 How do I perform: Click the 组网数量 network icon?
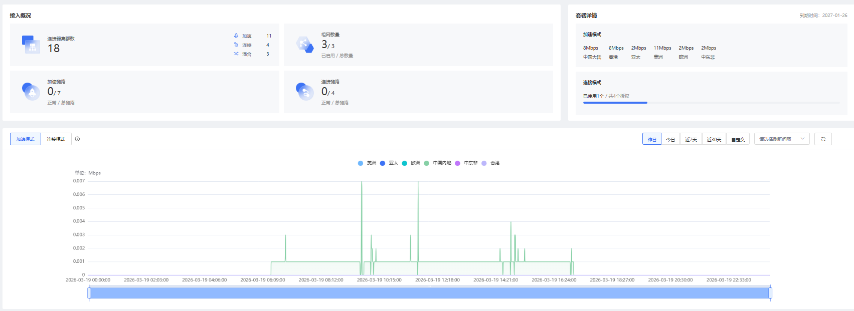click(304, 44)
